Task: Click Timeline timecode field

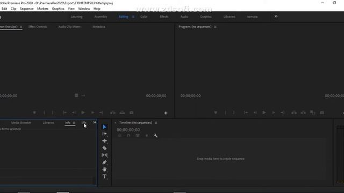Action: 128,130
